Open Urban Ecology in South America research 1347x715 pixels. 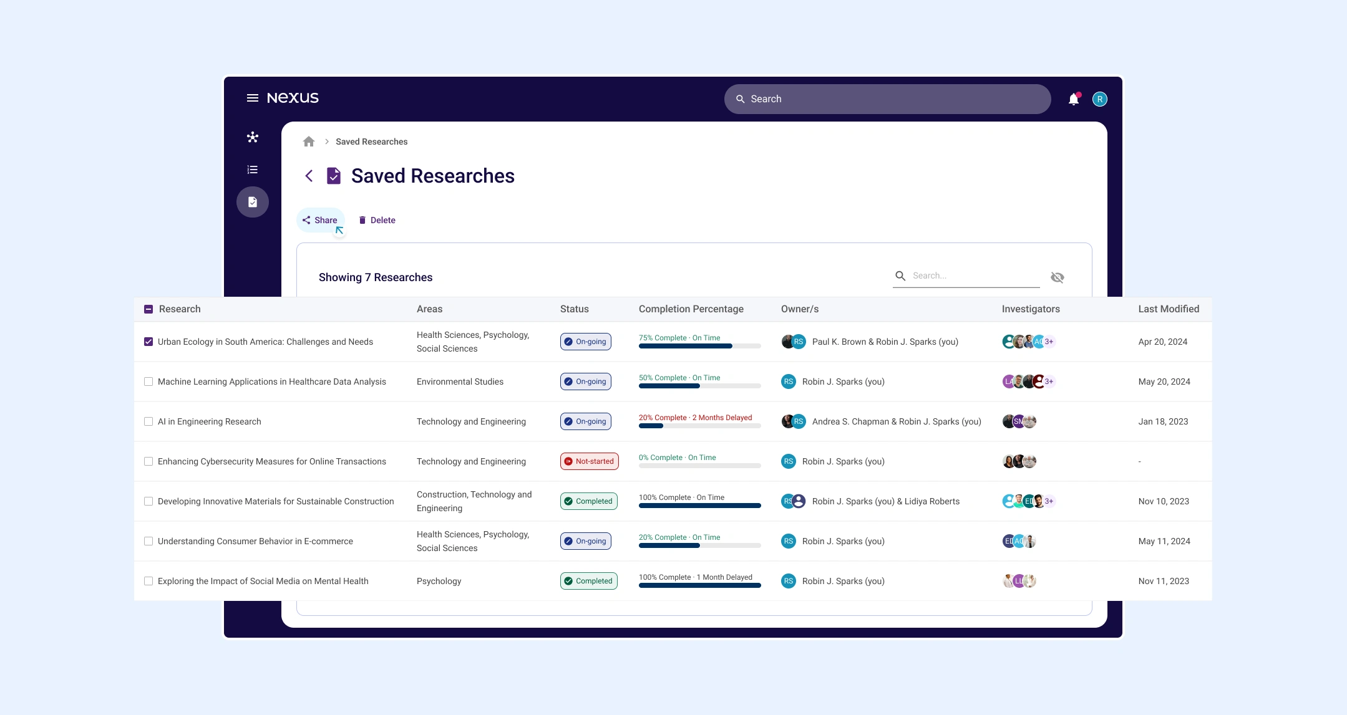pyautogui.click(x=265, y=342)
